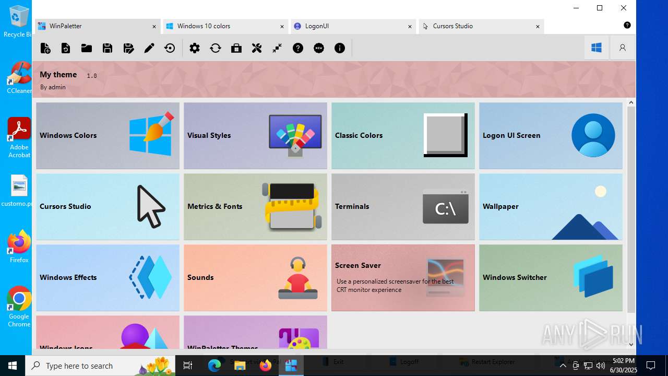This screenshot has width=668, height=376.
Task: Click the restore history clock icon
Action: (x=170, y=48)
